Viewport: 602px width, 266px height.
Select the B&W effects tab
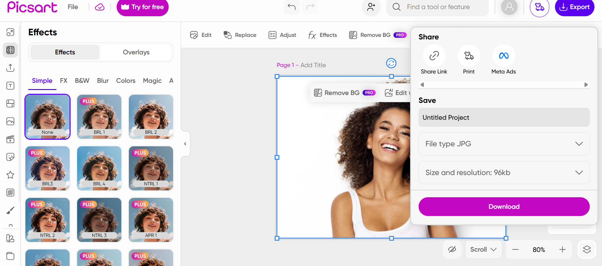click(82, 81)
